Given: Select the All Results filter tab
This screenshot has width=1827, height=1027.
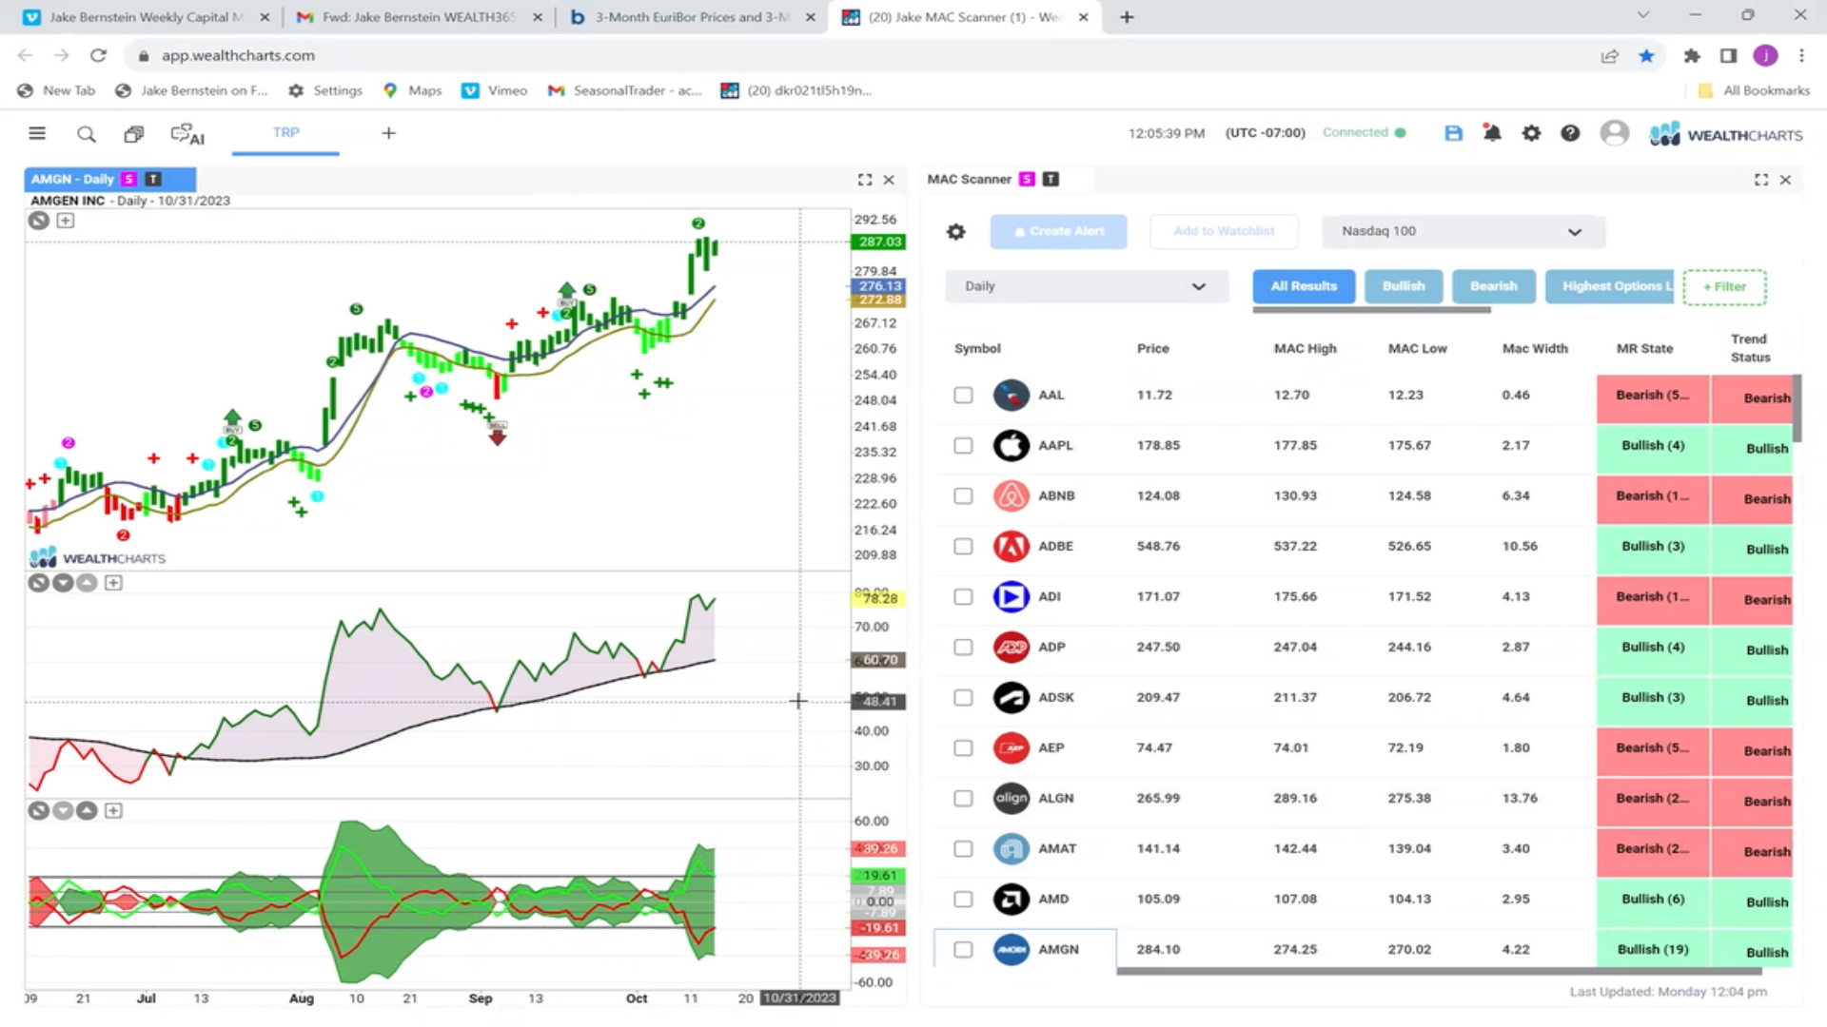Looking at the screenshot, I should 1304,286.
